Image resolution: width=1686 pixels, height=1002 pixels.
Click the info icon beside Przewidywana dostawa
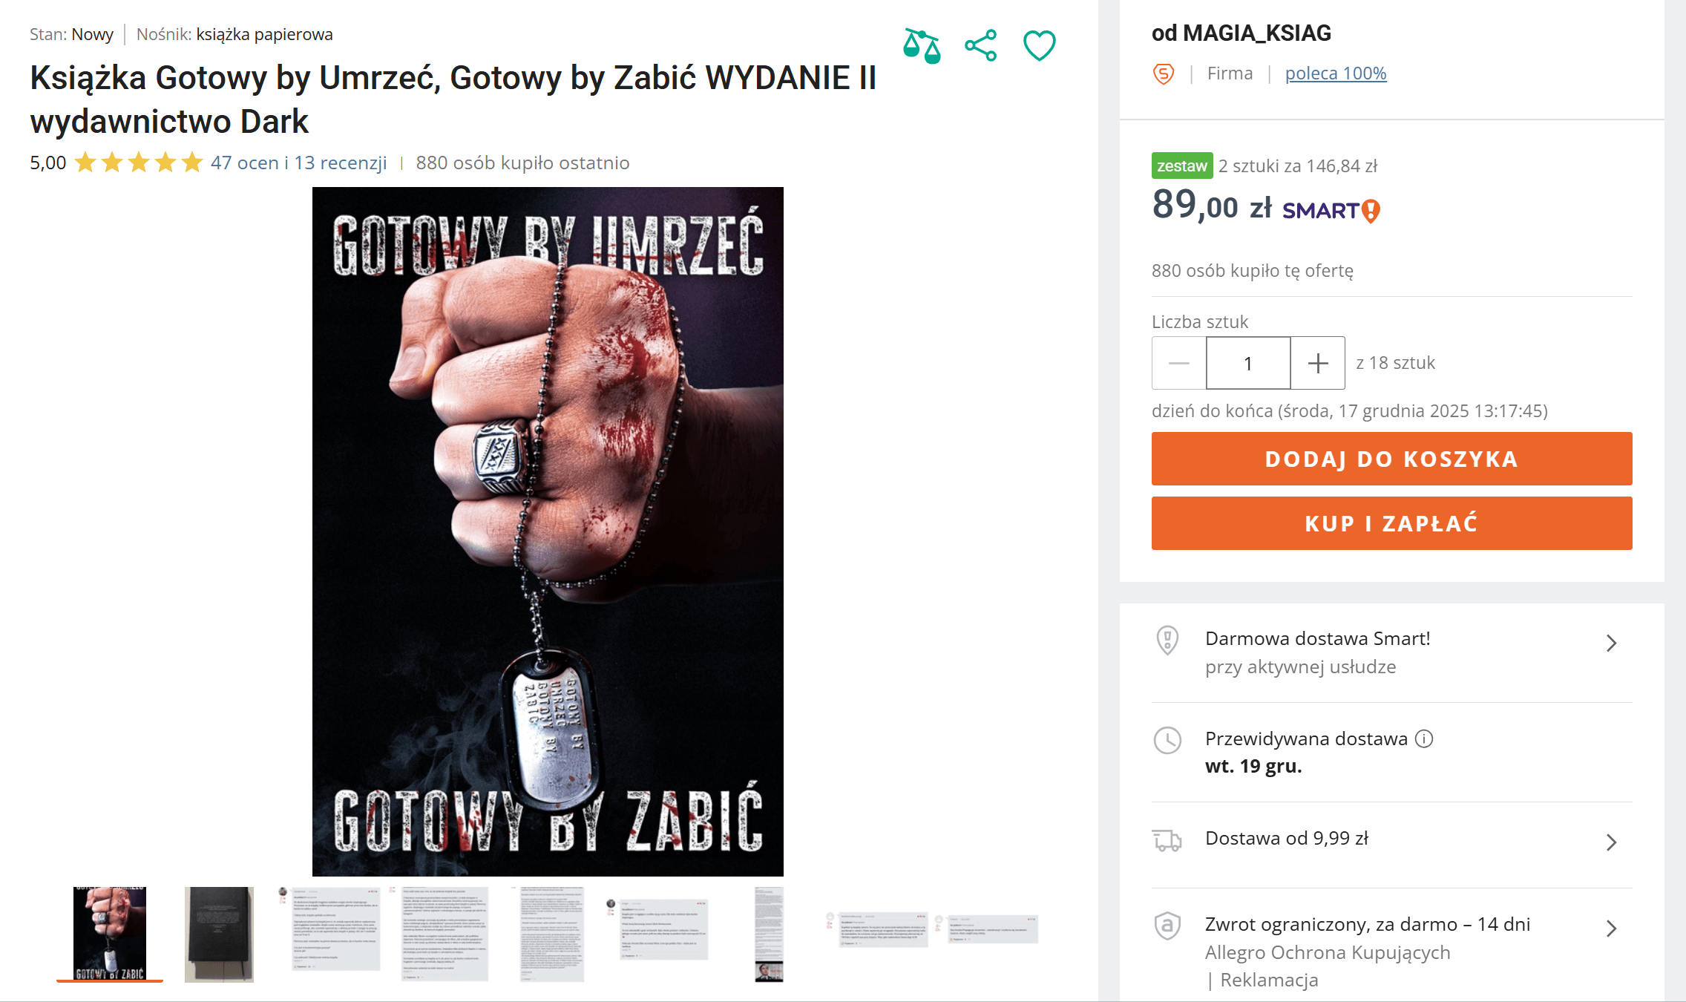(1424, 739)
